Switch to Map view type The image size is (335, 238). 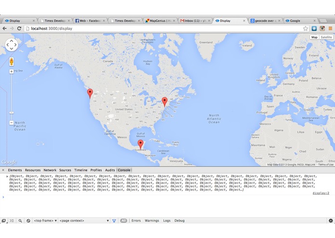(314, 37)
